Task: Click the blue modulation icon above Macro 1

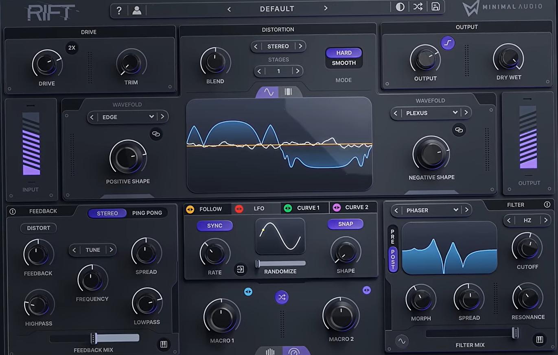Action: (248, 292)
